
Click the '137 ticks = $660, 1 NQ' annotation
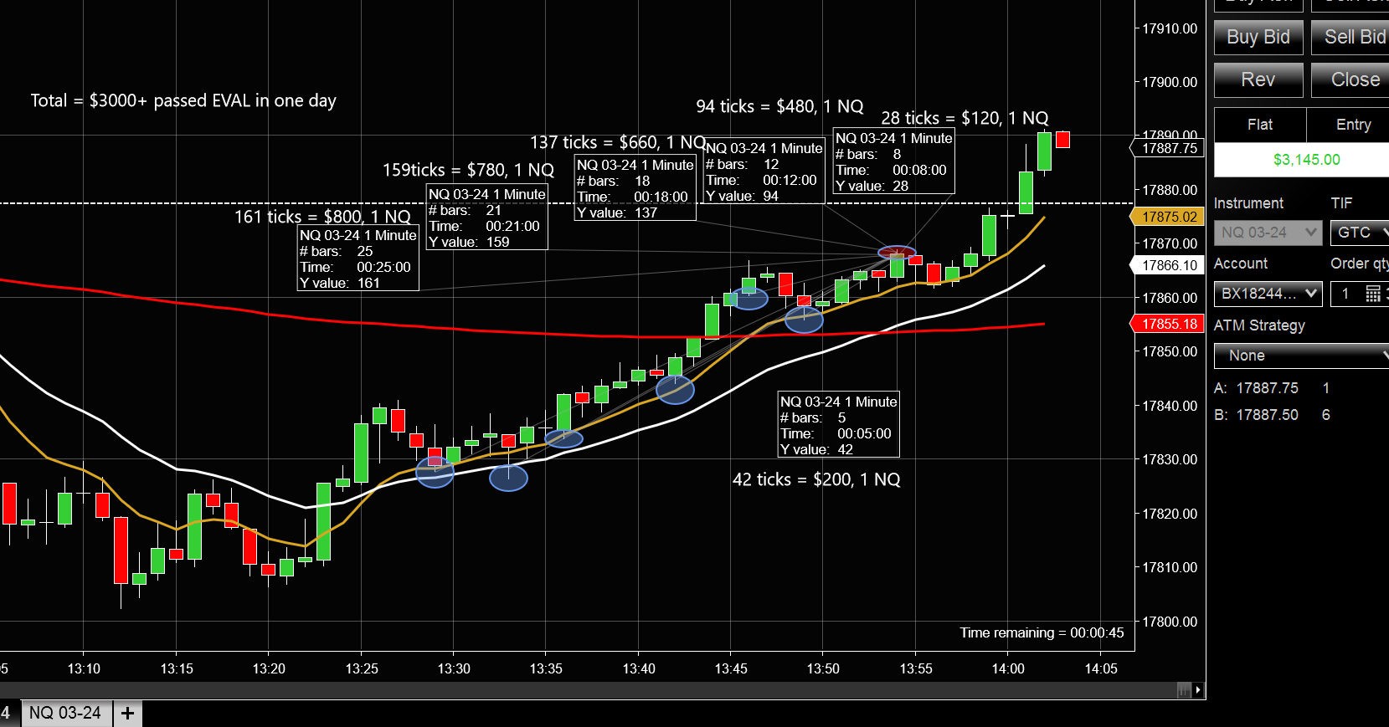pyautogui.click(x=618, y=142)
